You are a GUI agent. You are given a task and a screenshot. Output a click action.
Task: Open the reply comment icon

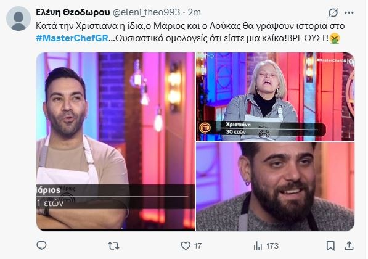41,245
